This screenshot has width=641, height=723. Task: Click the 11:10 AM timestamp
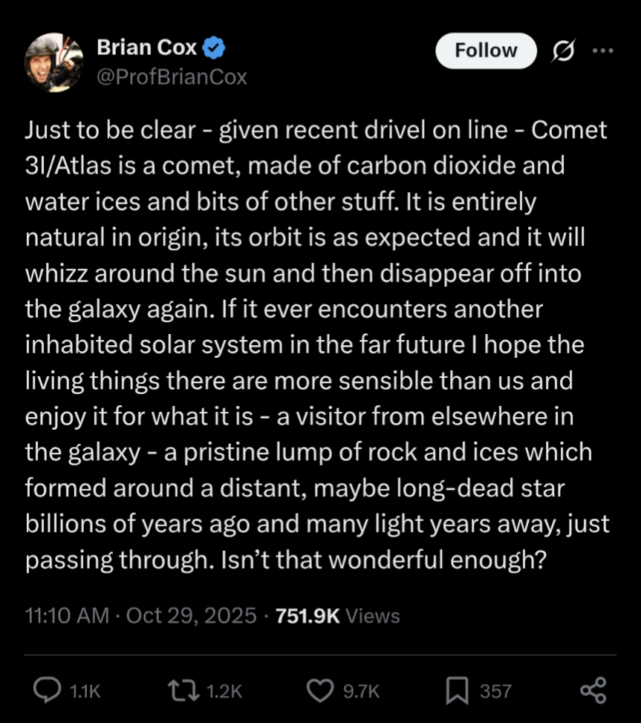point(67,615)
